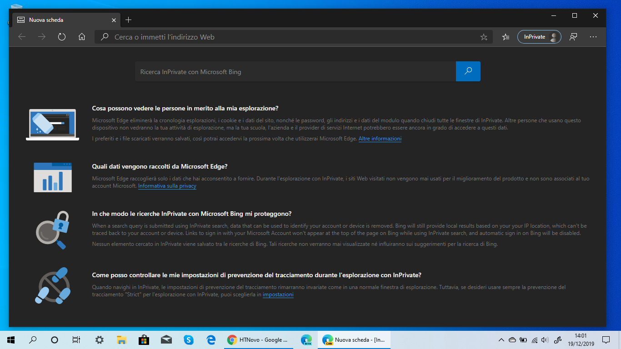Click the new tab plus button
The height and width of the screenshot is (349, 621).
[x=128, y=20]
